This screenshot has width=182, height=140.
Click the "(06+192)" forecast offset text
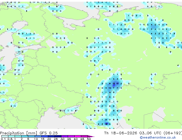pos(173,133)
